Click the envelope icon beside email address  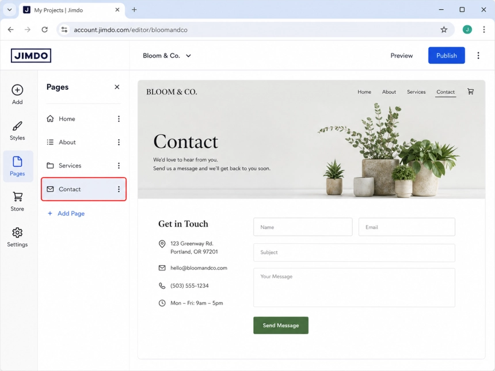coord(162,268)
